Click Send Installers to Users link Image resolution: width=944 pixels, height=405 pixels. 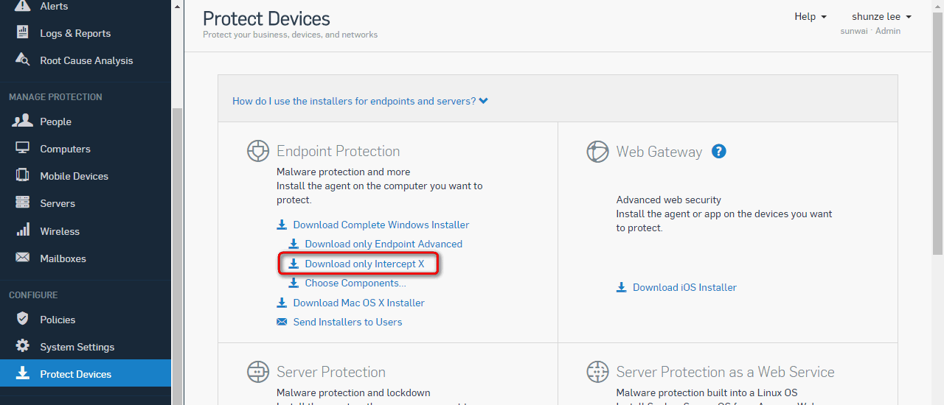347,322
